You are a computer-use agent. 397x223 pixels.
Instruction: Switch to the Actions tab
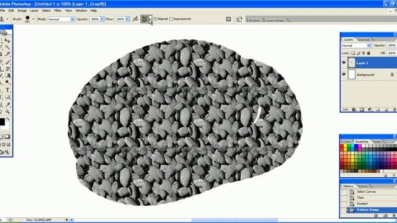[x=362, y=186]
